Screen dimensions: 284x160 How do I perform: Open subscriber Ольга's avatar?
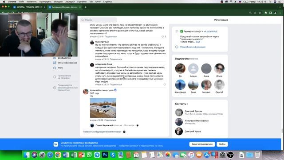219,68
